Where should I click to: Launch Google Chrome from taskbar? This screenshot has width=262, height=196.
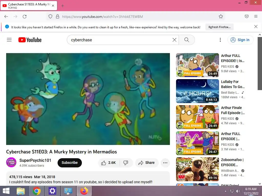(x=37, y=191)
